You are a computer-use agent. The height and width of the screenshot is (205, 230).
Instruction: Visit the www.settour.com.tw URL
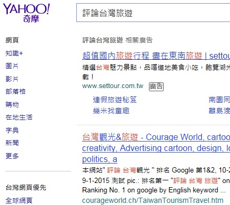[113, 86]
